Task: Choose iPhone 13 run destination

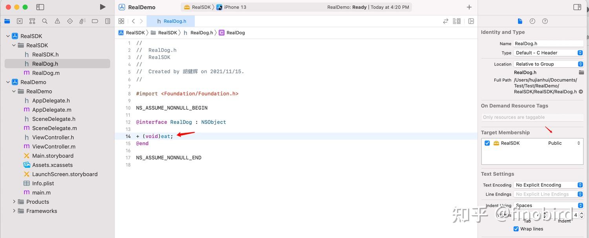Action: pos(231,7)
